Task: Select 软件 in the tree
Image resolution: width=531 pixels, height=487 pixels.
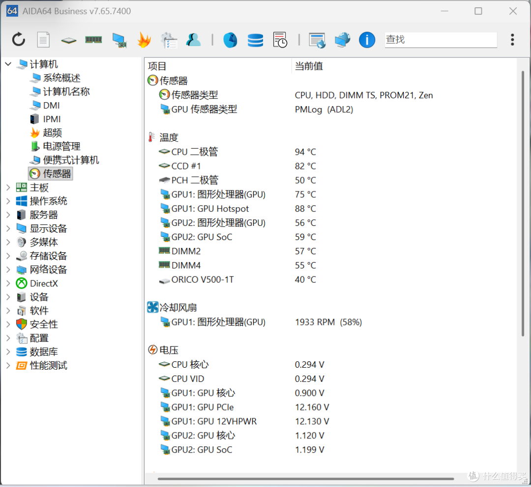Action: coord(32,311)
